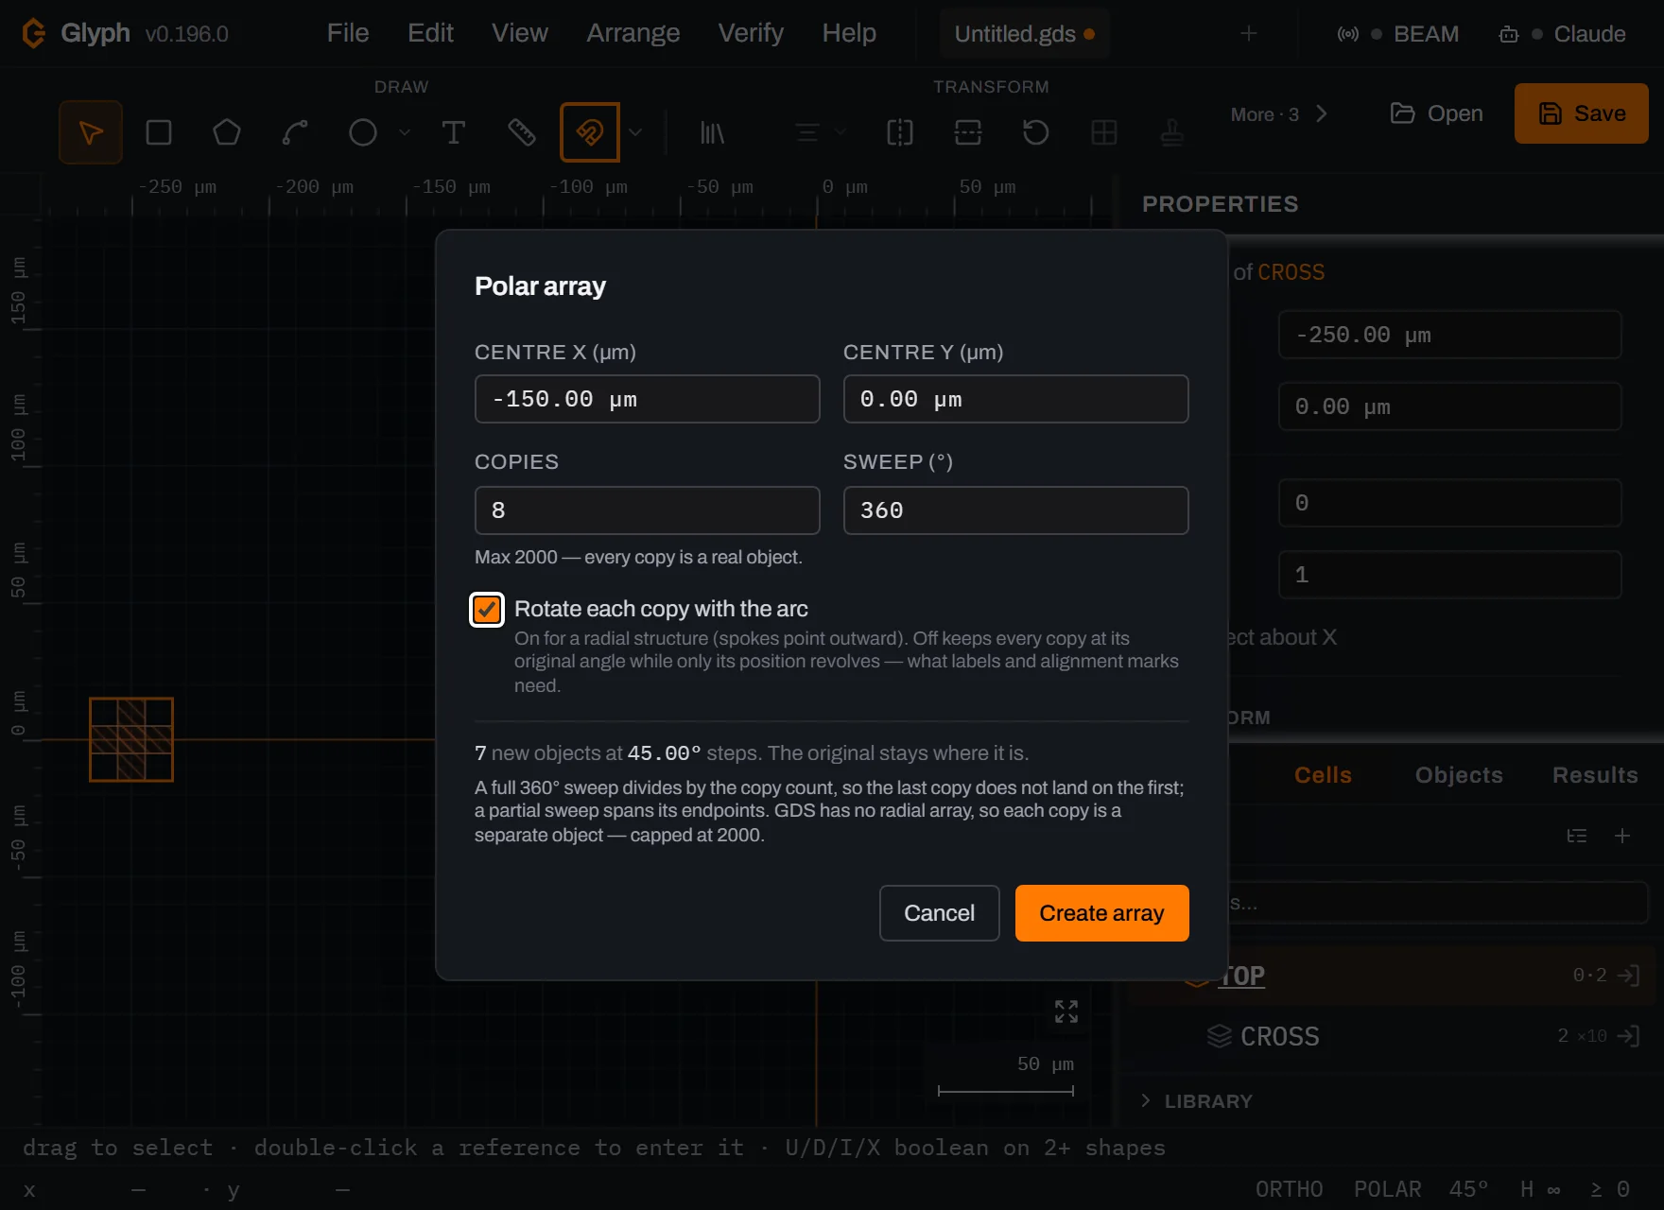Open the Verify menu
1664x1210 pixels.
(751, 33)
